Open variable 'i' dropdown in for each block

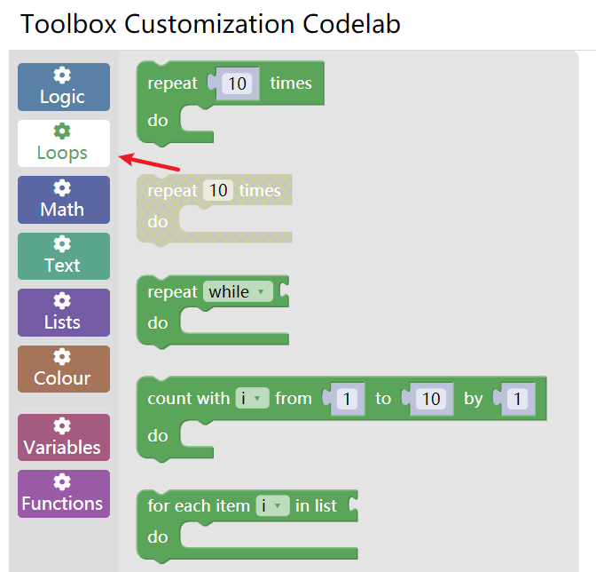273,506
